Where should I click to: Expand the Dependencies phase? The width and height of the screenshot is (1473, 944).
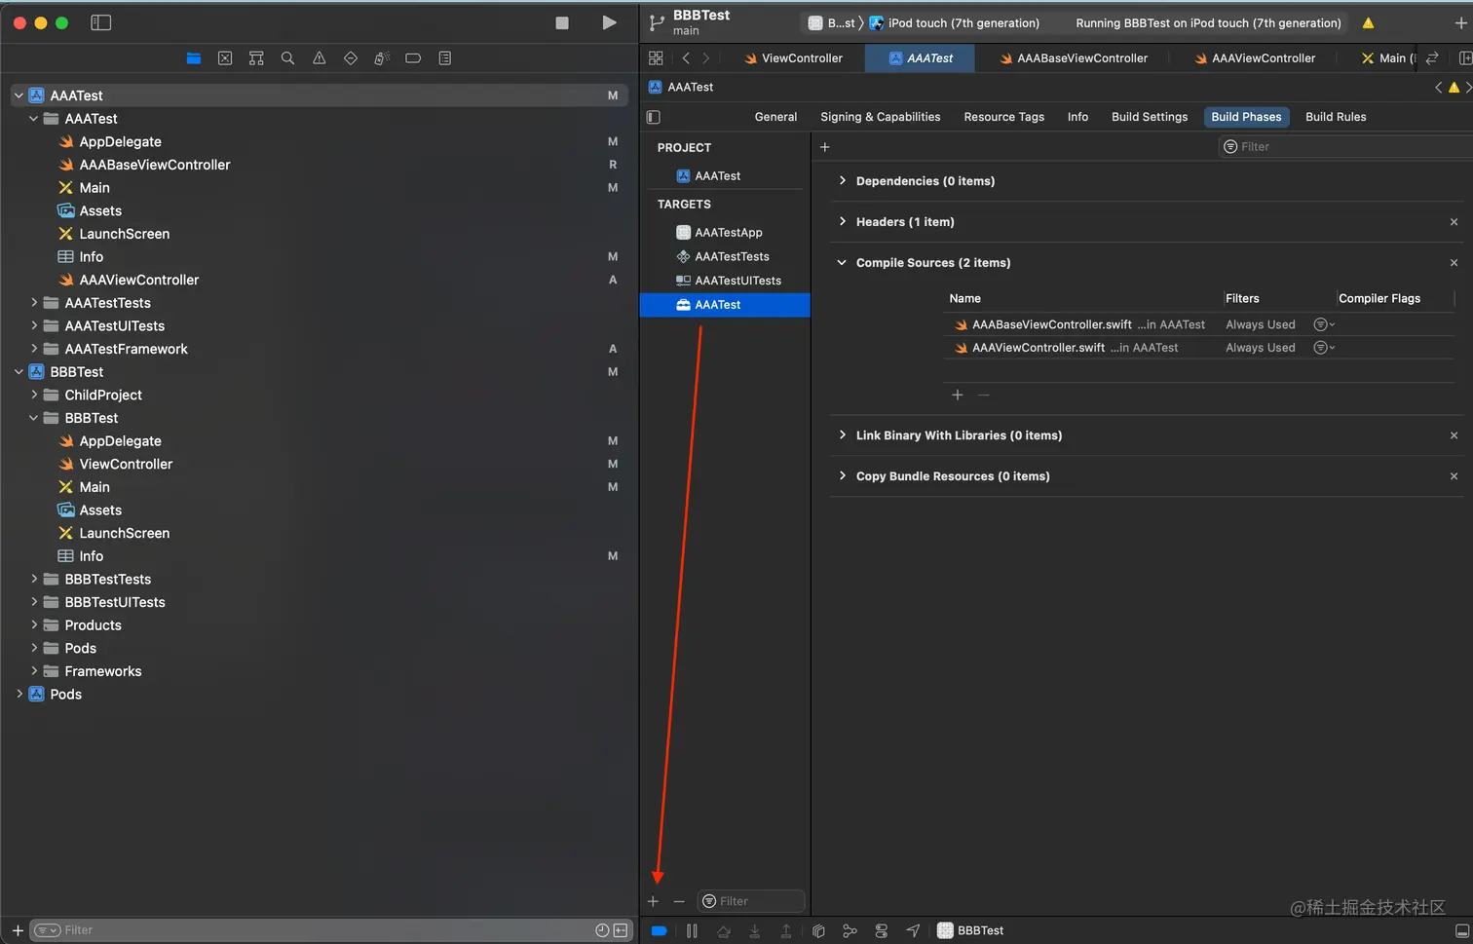tap(843, 181)
